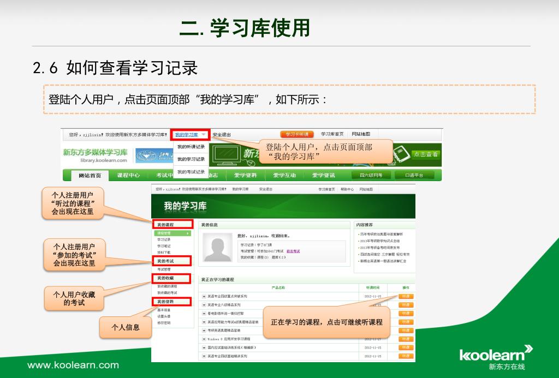Image resolution: width=559 pixels, height=378 pixels.
Task: Open 网站地图 link in upper header
Action: click(361, 134)
